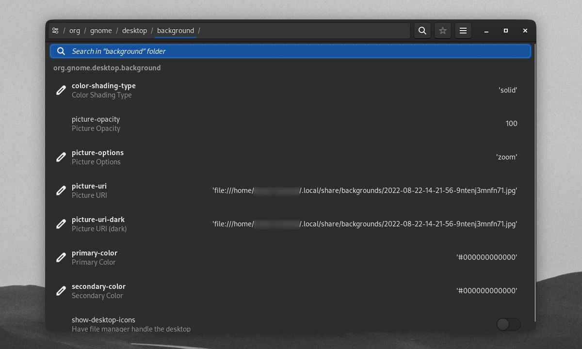This screenshot has height=349, width=582.
Task: Open the search button in header bar
Action: click(x=422, y=31)
